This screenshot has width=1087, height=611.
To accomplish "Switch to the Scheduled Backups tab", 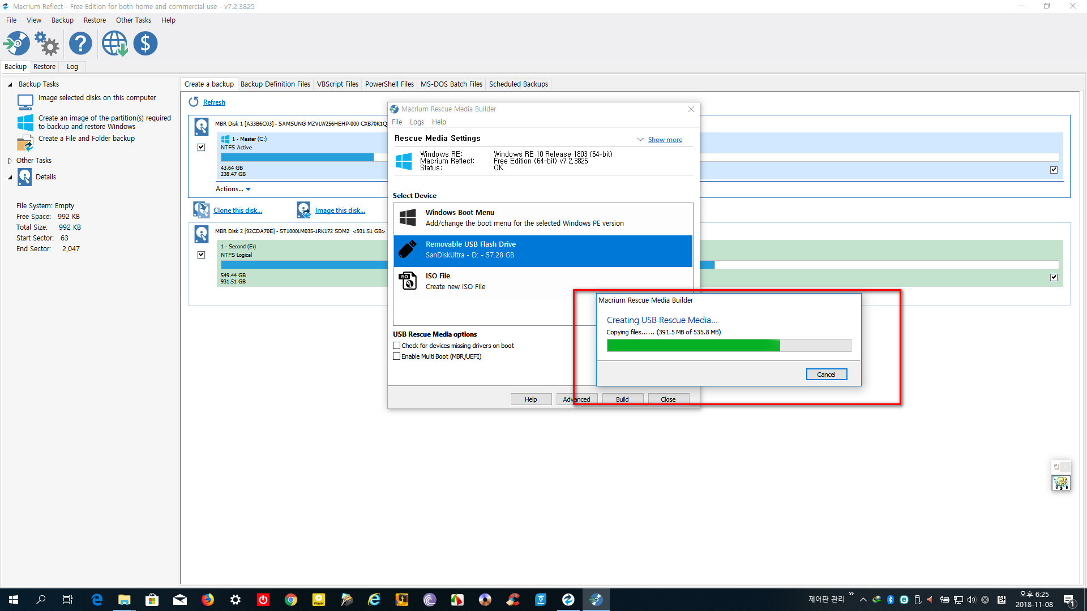I will click(518, 84).
